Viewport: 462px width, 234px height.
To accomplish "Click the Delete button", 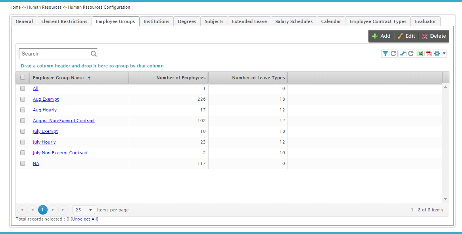I will (x=434, y=36).
